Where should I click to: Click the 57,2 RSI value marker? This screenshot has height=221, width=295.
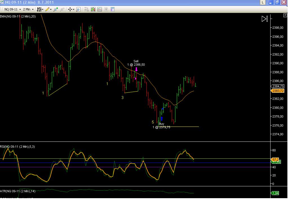point(275,159)
